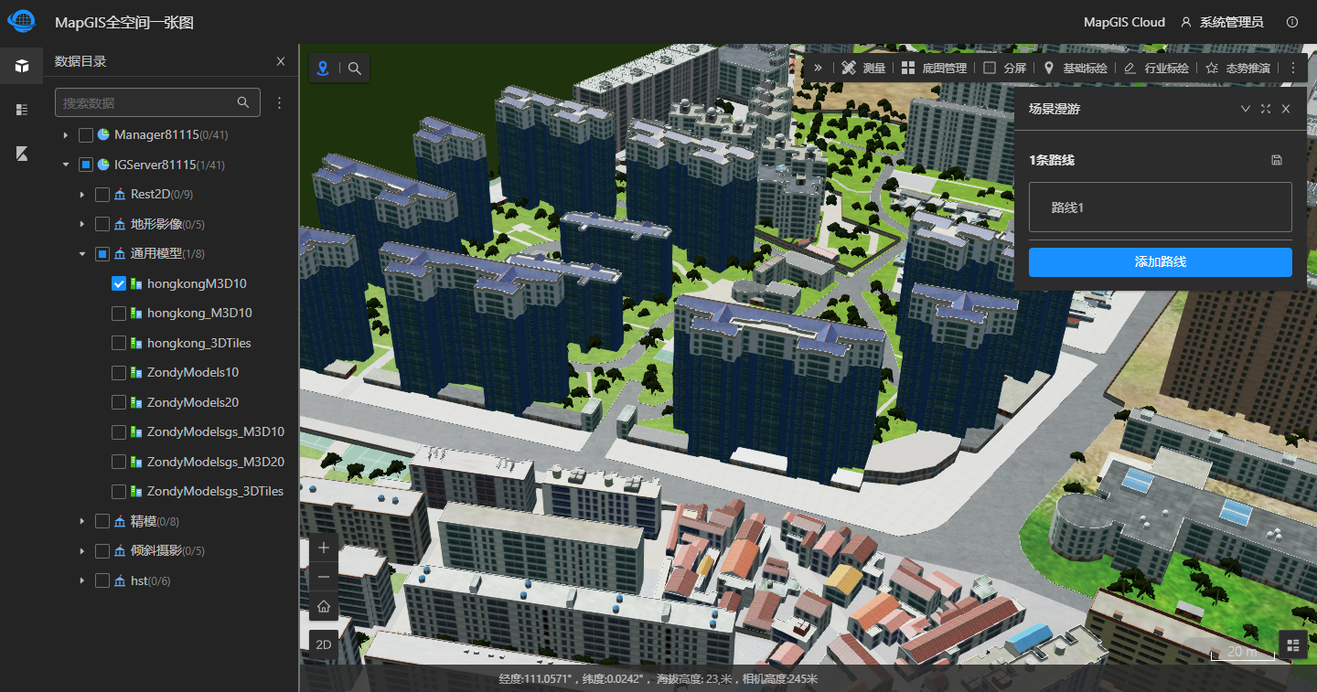This screenshot has height=692, width=1317.
Task: Expand the Rest2D tree node
Action: [x=82, y=195]
